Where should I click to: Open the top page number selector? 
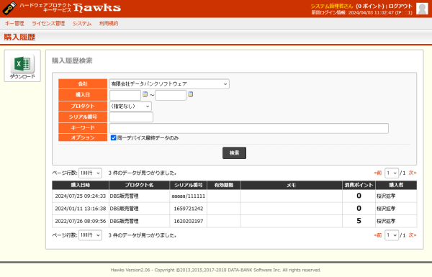tap(392, 173)
